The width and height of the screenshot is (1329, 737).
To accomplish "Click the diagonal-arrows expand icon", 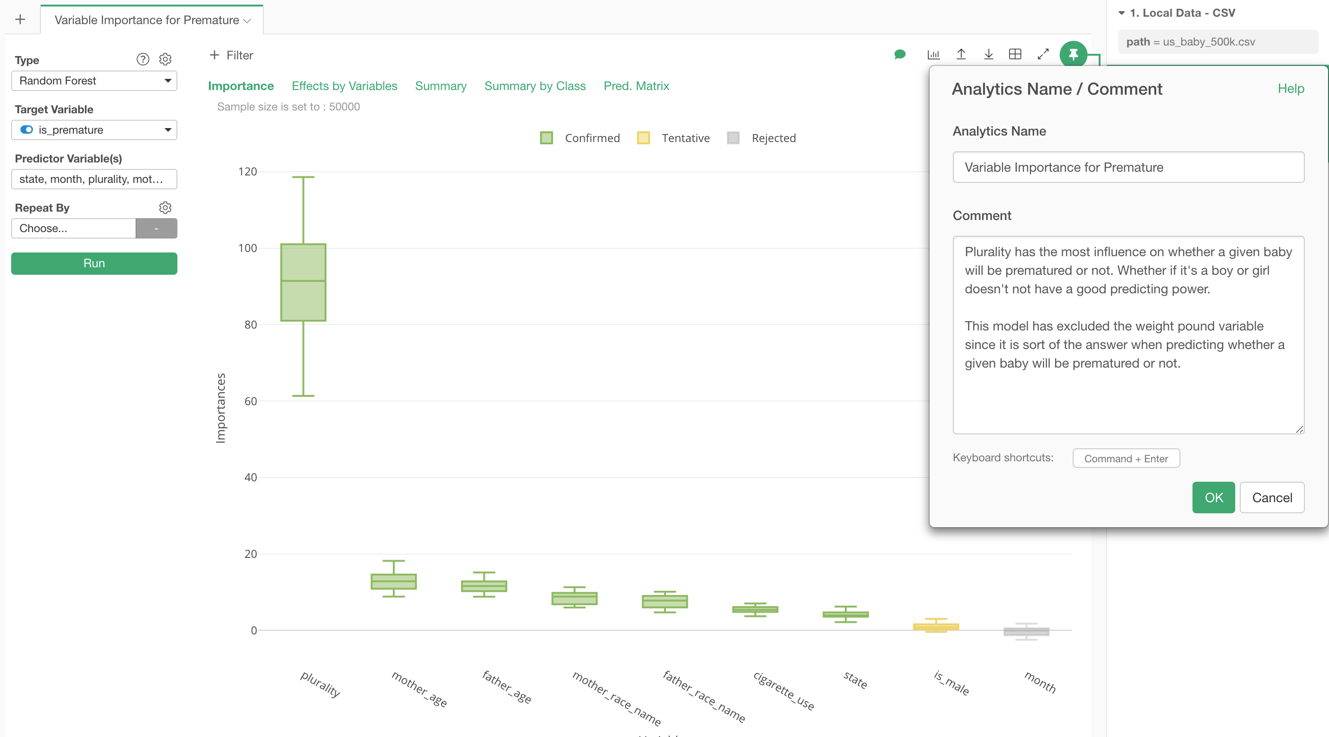I will click(1042, 54).
